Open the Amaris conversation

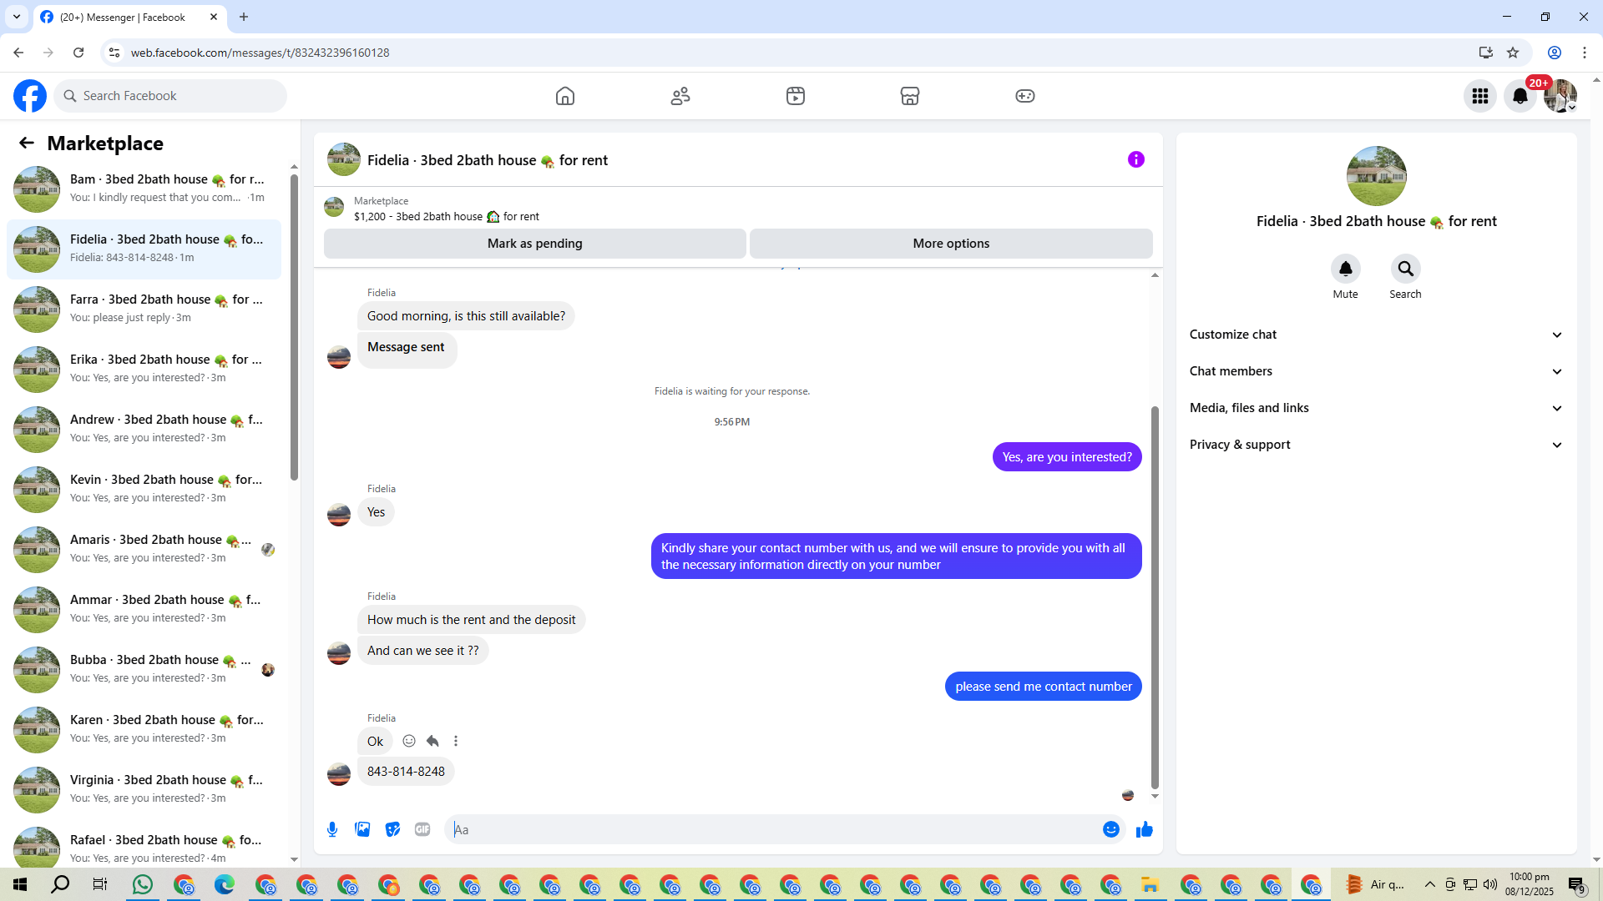point(144,549)
